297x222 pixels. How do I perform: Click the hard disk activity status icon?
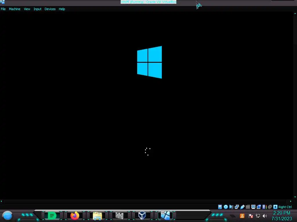[220, 207]
